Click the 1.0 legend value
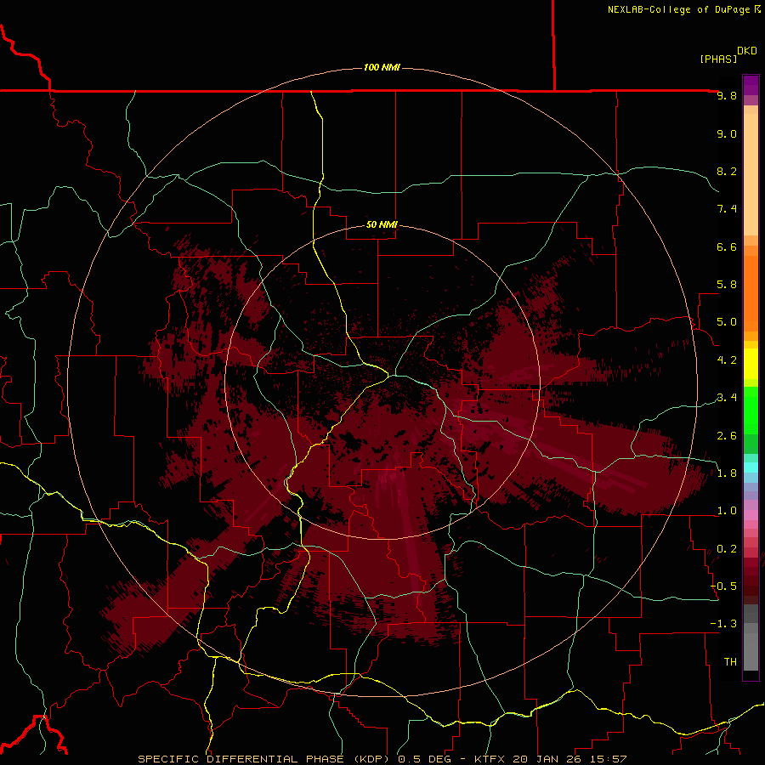The height and width of the screenshot is (765, 765). pyautogui.click(x=727, y=511)
